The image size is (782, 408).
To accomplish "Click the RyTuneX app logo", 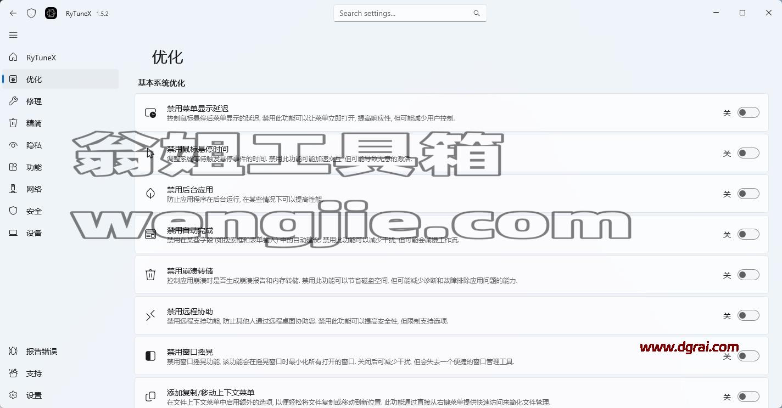I will click(51, 13).
